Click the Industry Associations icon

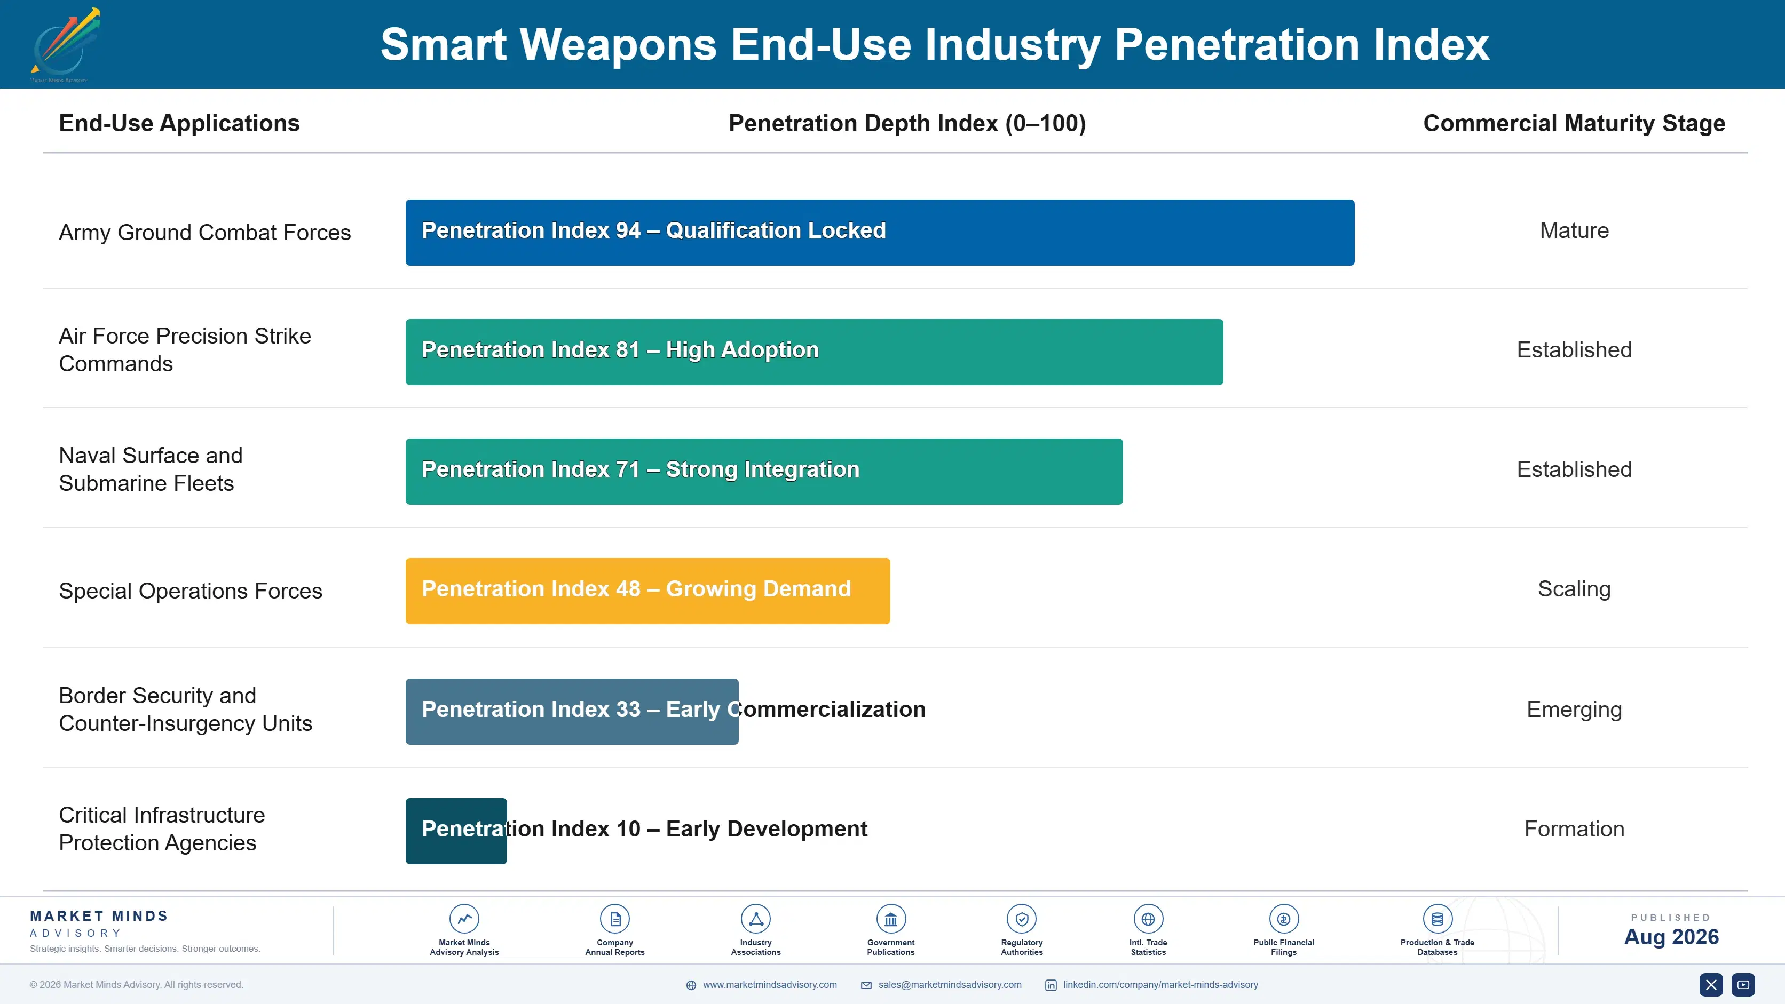tap(755, 919)
